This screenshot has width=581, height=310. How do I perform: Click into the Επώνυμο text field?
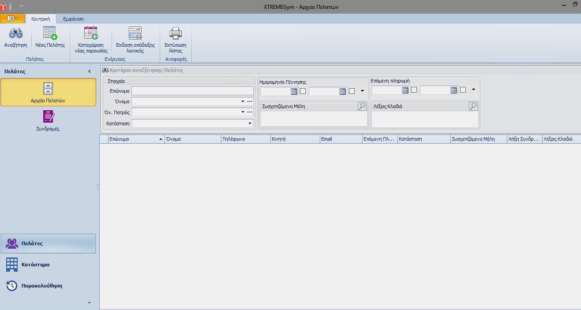pyautogui.click(x=192, y=91)
